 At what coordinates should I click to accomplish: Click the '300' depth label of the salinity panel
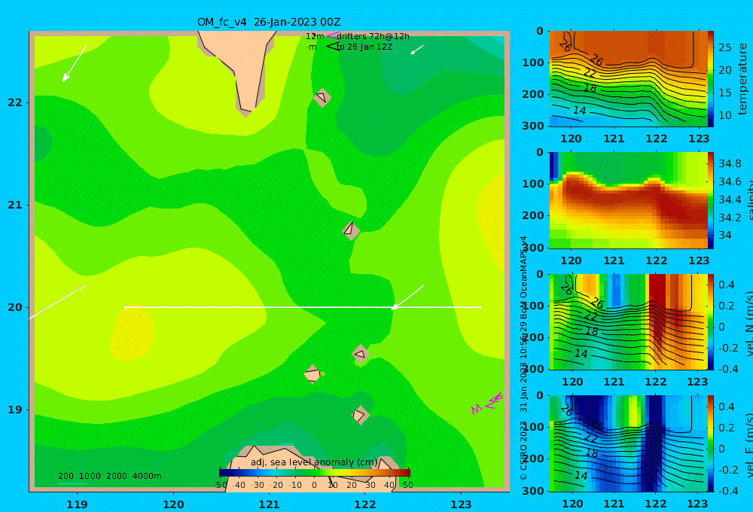[533, 248]
